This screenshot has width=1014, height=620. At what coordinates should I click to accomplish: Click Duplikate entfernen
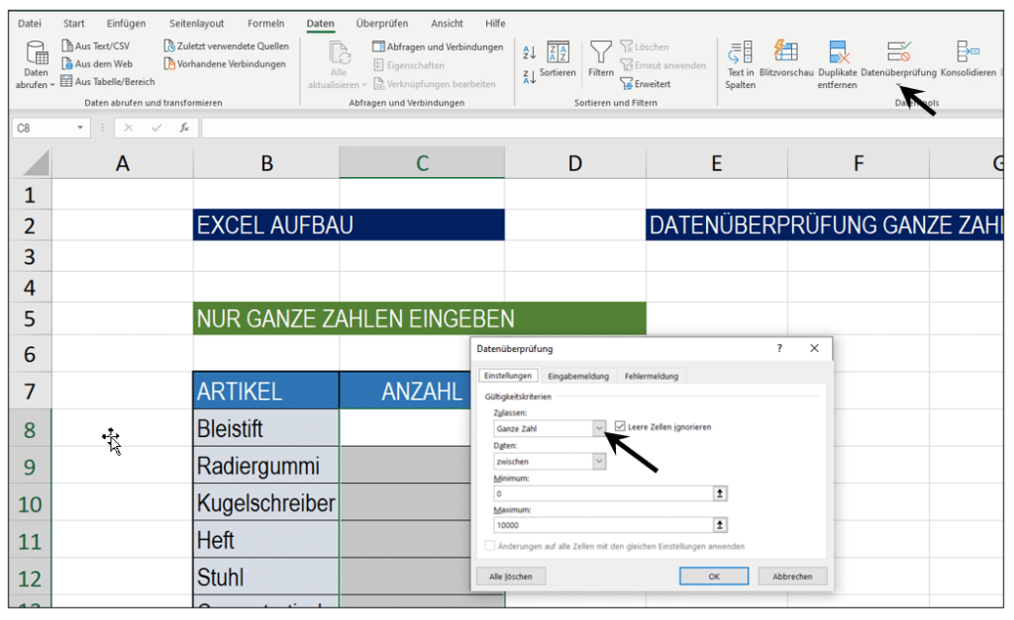837,64
